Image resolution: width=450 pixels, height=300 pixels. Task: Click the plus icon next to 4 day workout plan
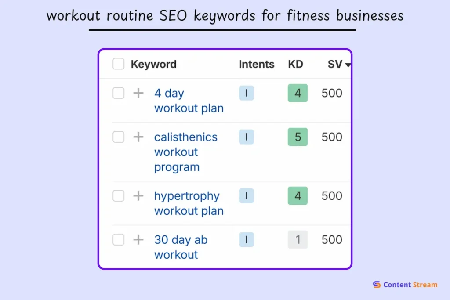[138, 93]
